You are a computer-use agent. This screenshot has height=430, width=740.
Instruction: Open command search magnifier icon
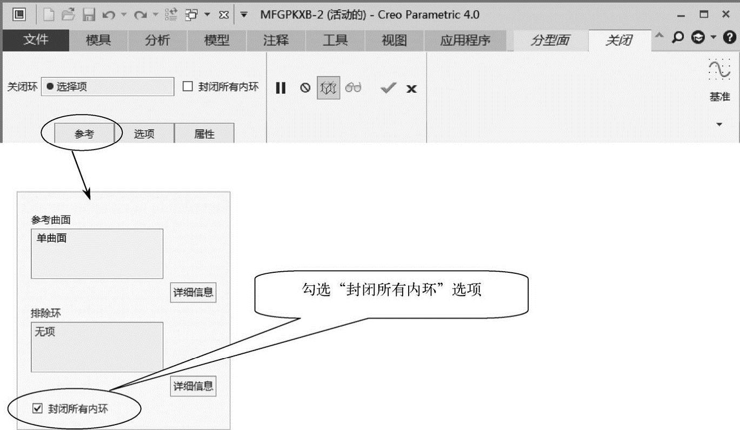pyautogui.click(x=677, y=37)
